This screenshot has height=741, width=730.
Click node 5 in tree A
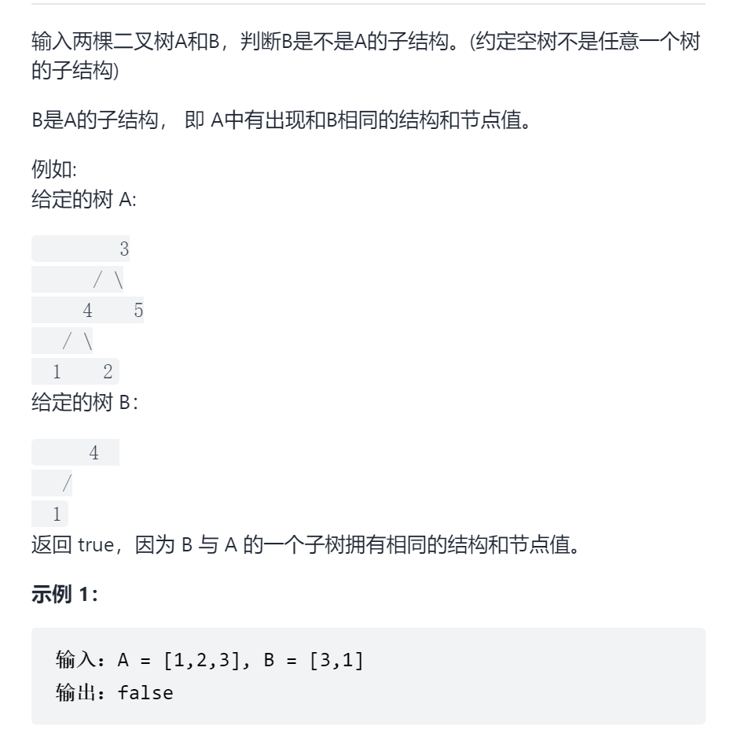coord(138,310)
